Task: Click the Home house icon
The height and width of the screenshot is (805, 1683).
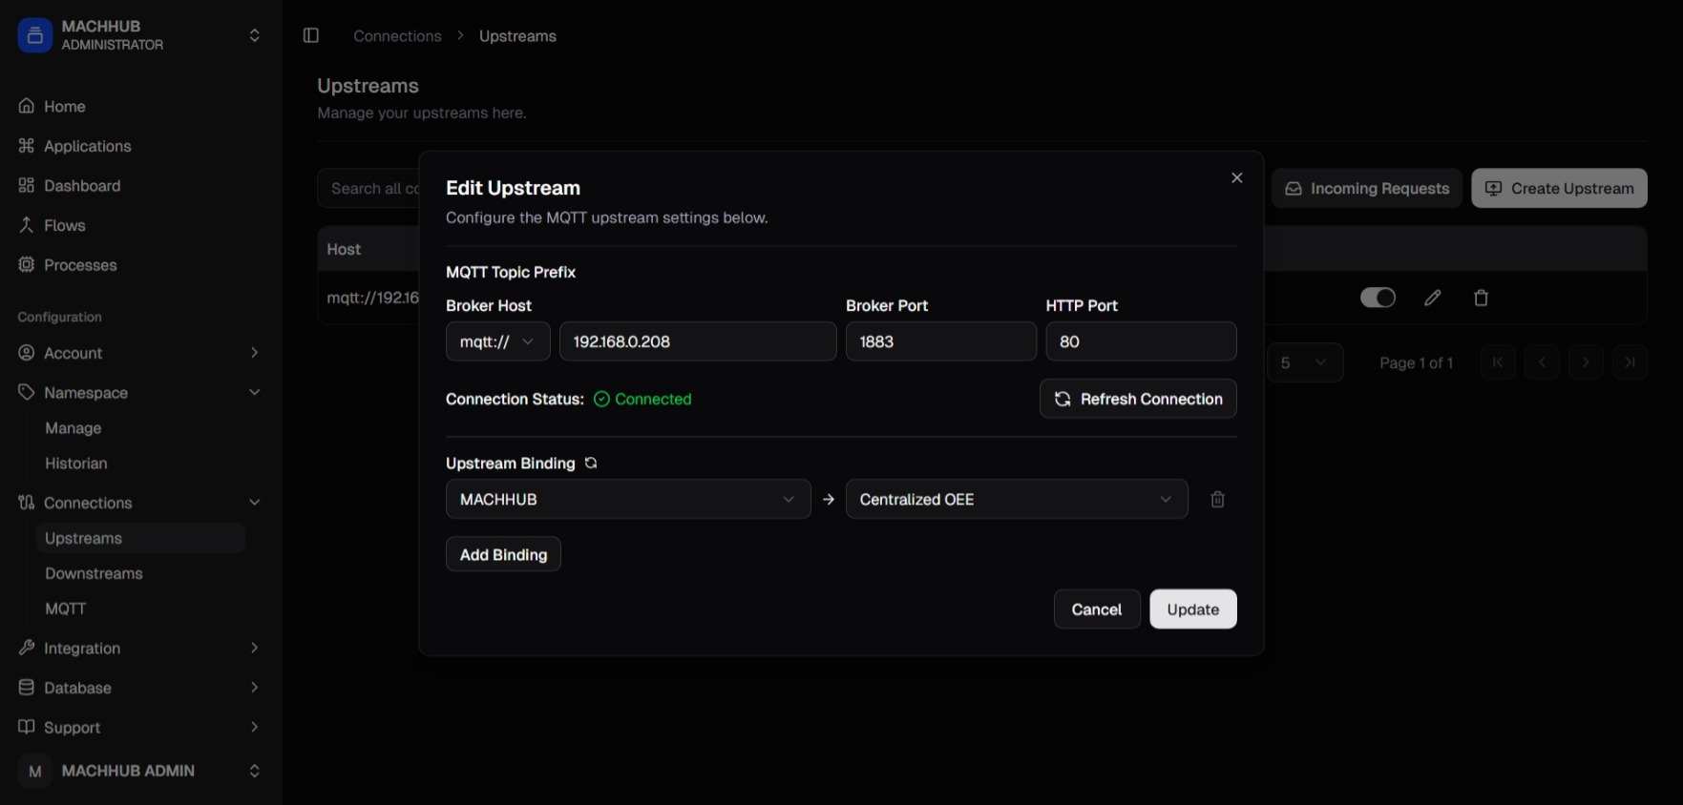Action: [27, 106]
